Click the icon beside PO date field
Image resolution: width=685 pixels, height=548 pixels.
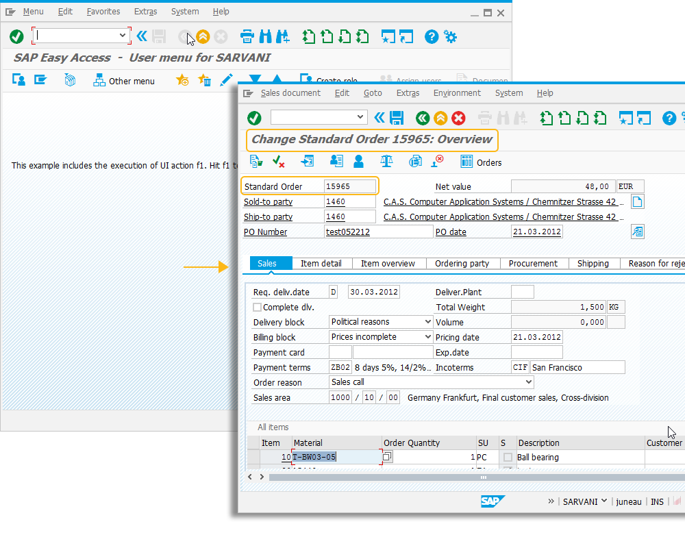pyautogui.click(x=637, y=232)
